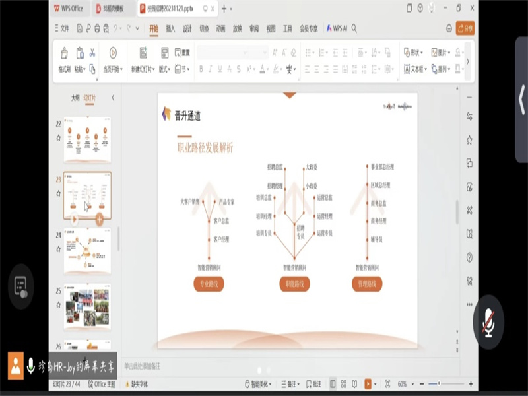
Task: Click the print icon in quick access toolbar
Action: tap(98, 28)
